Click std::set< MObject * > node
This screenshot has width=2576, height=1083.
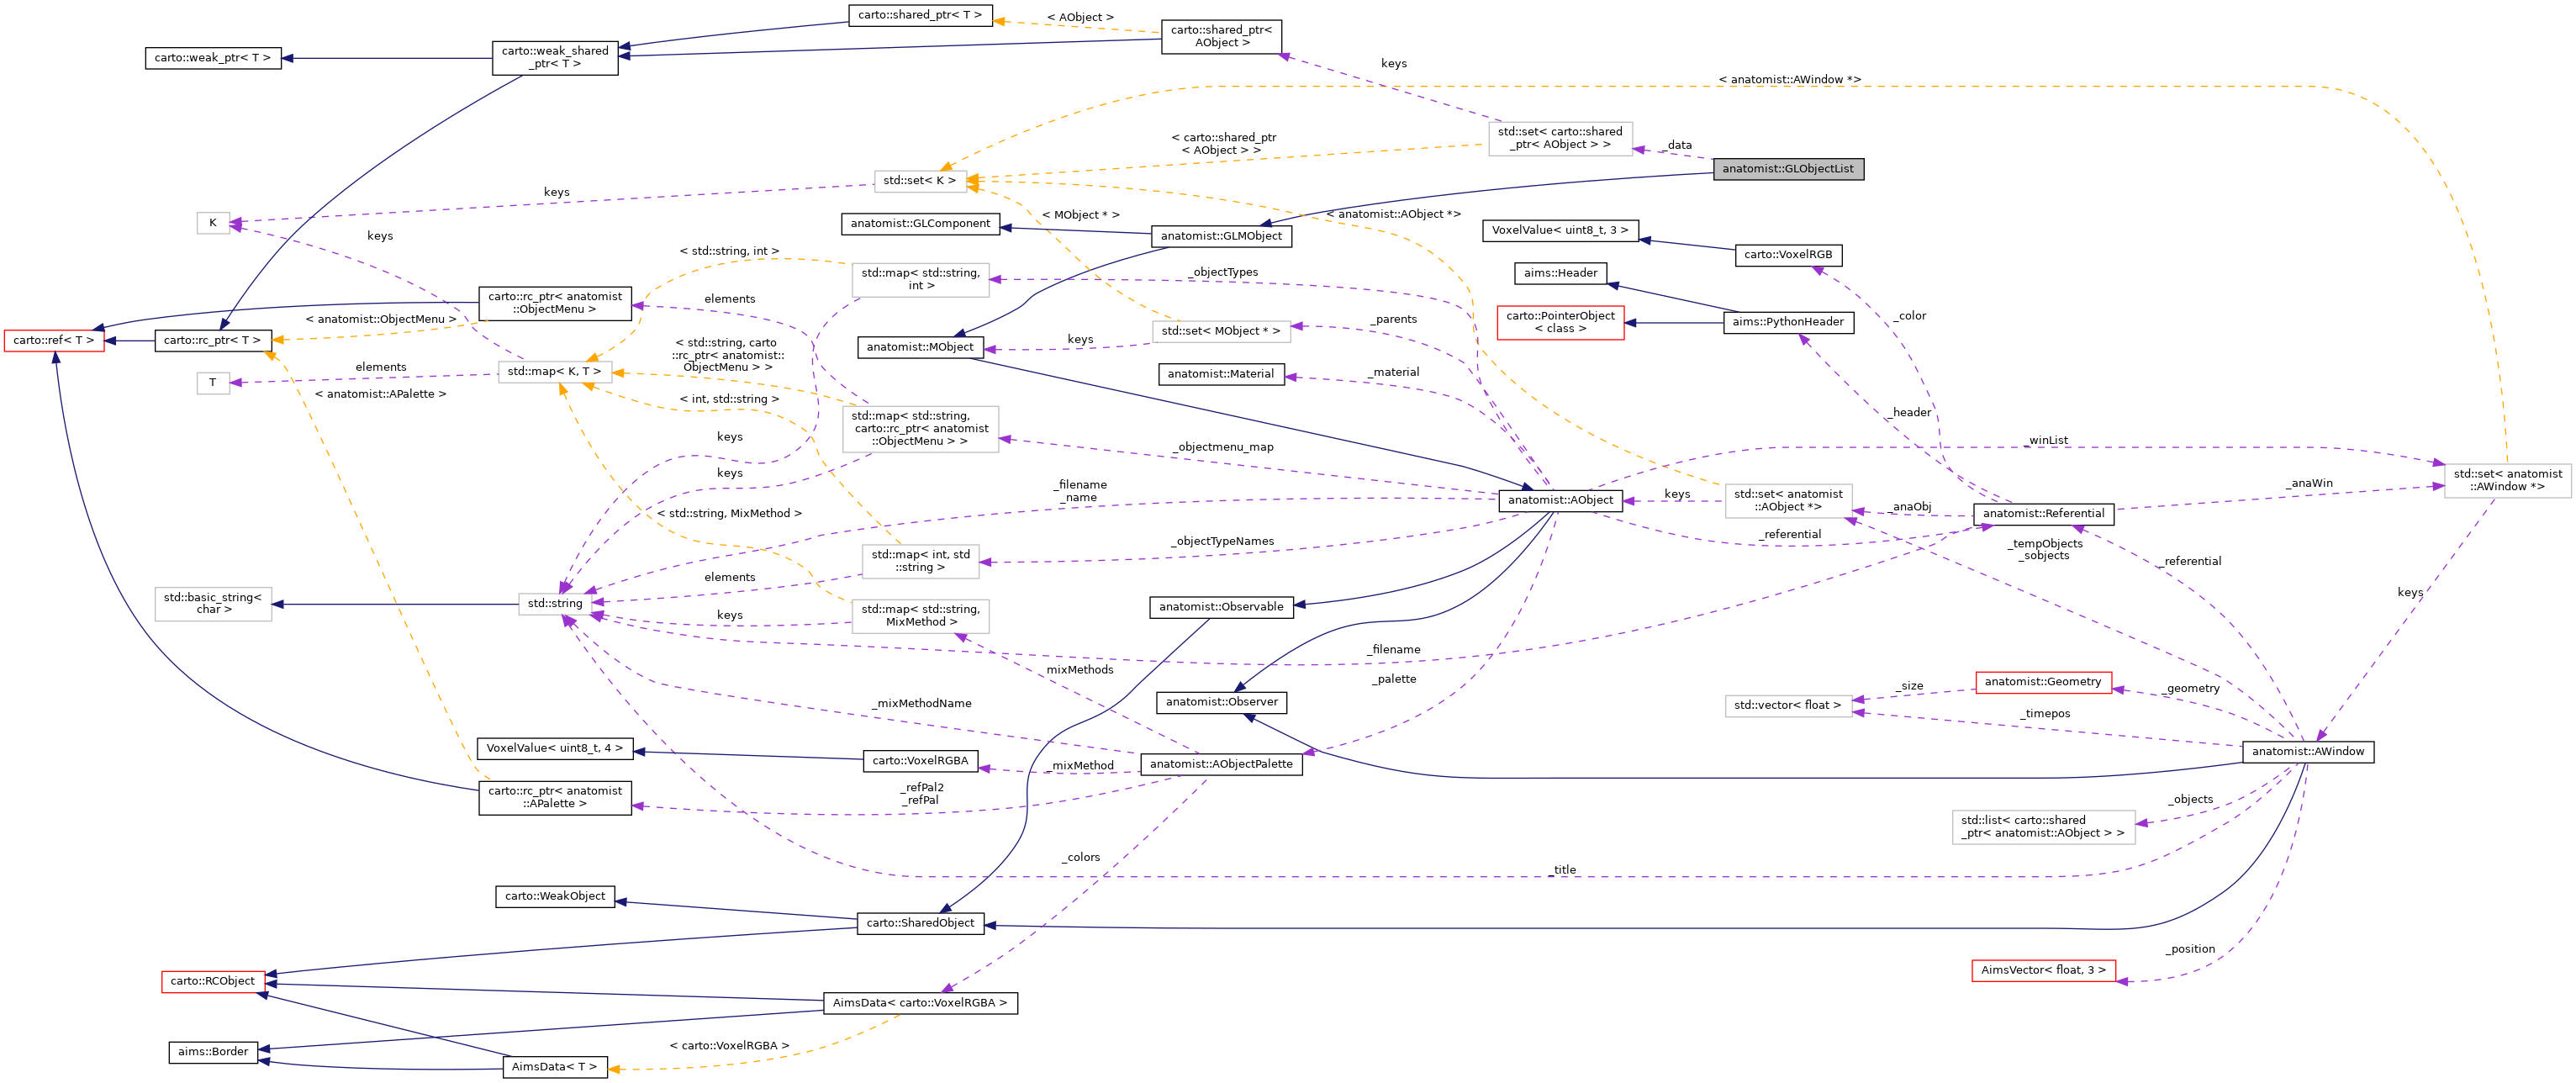1221,332
